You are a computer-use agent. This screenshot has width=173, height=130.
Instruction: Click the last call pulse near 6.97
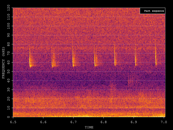pyautogui.click(x=156, y=55)
